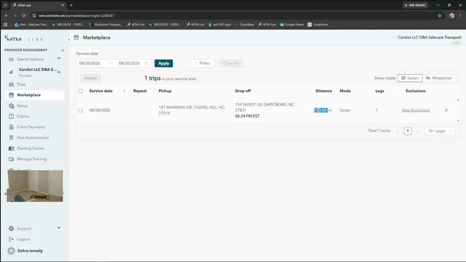The width and height of the screenshot is (466, 262).
Task: Open the browser apps grid icon
Action: [x=5, y=25]
